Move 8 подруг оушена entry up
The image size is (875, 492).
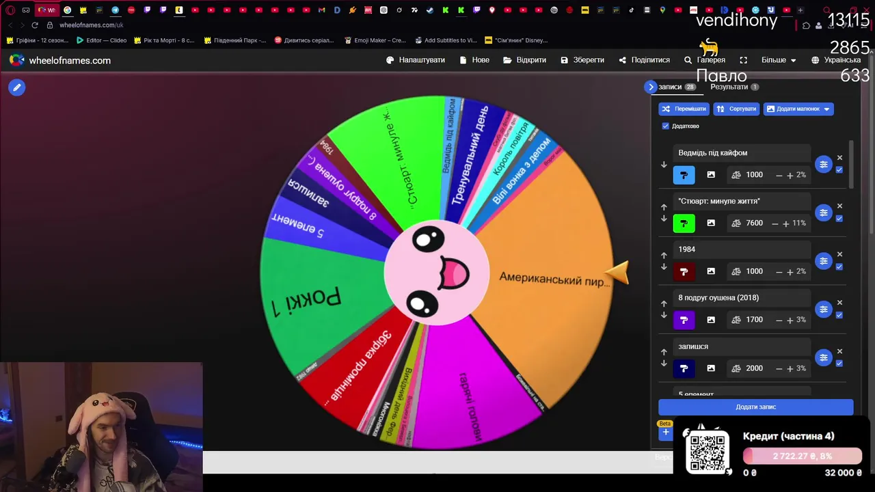pos(664,304)
